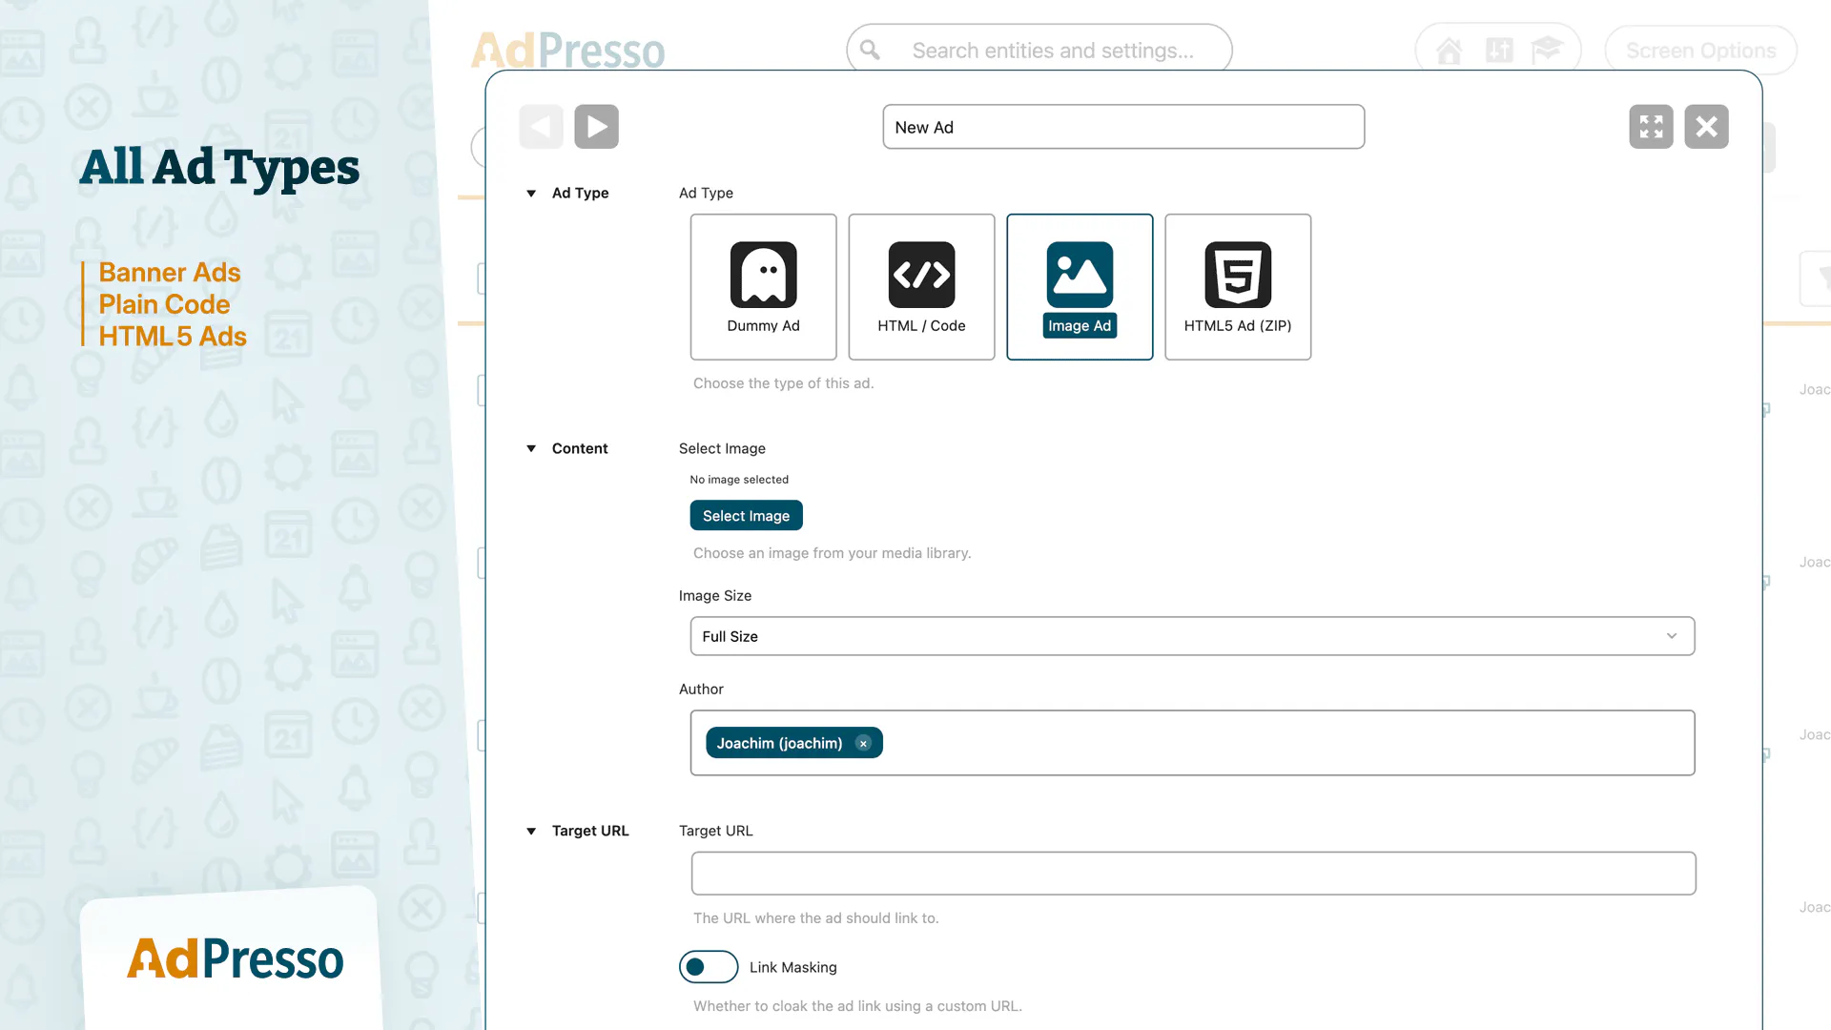
Task: Pick the Image Ad type card
Action: coord(1080,286)
